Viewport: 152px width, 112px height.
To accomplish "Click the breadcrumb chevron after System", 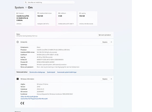I will 26,7.
